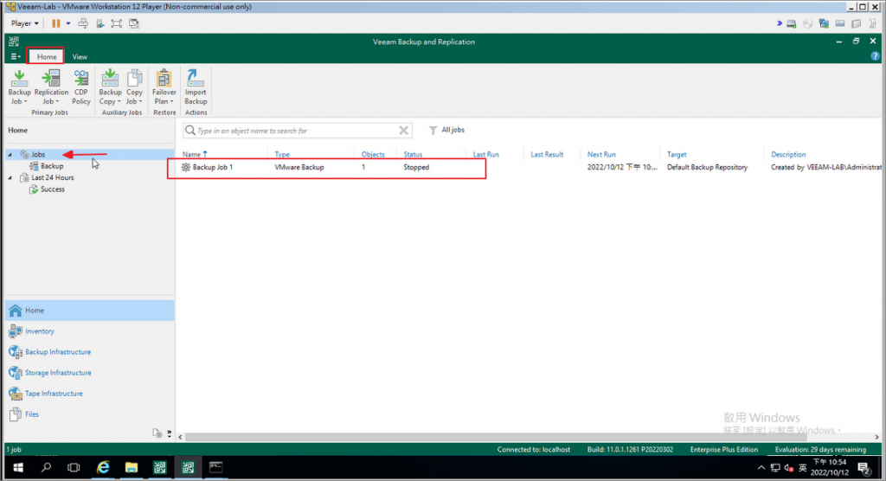Click Send Ctrl+Alt+Del icon in VMware toolbar
This screenshot has width=886, height=481.
83,23
